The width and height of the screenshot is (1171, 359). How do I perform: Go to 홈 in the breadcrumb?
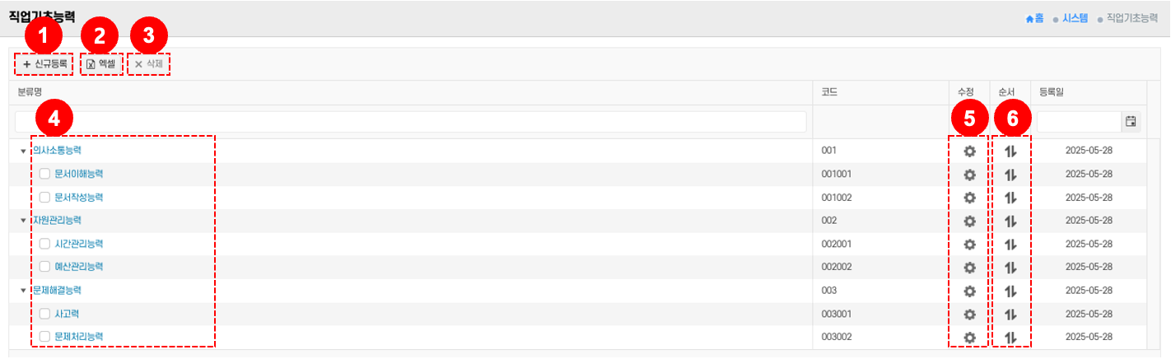click(x=1034, y=17)
